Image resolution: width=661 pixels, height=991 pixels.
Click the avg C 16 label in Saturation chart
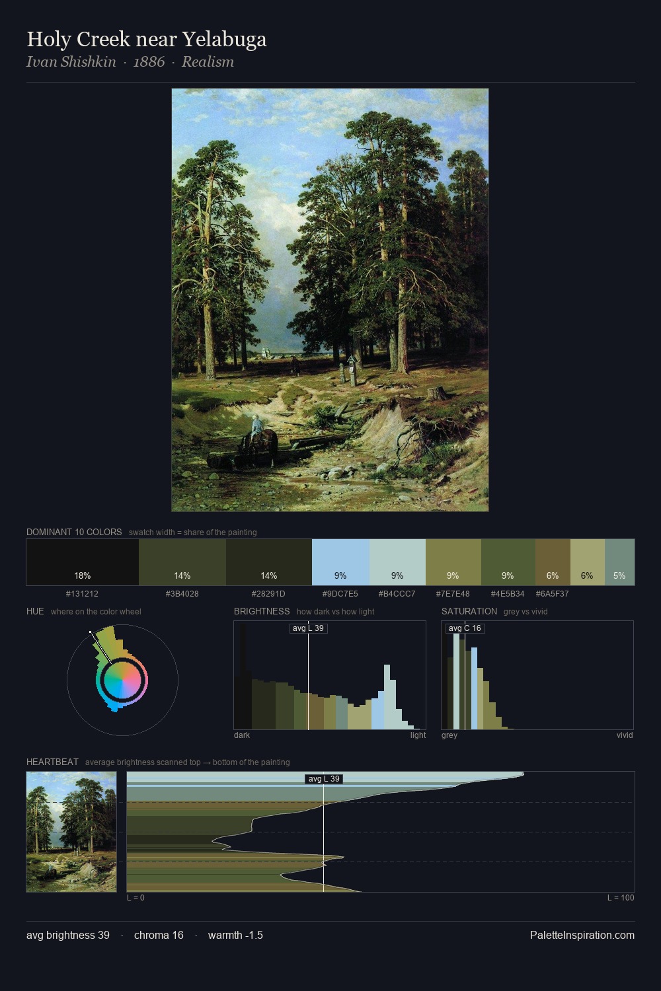(x=465, y=628)
